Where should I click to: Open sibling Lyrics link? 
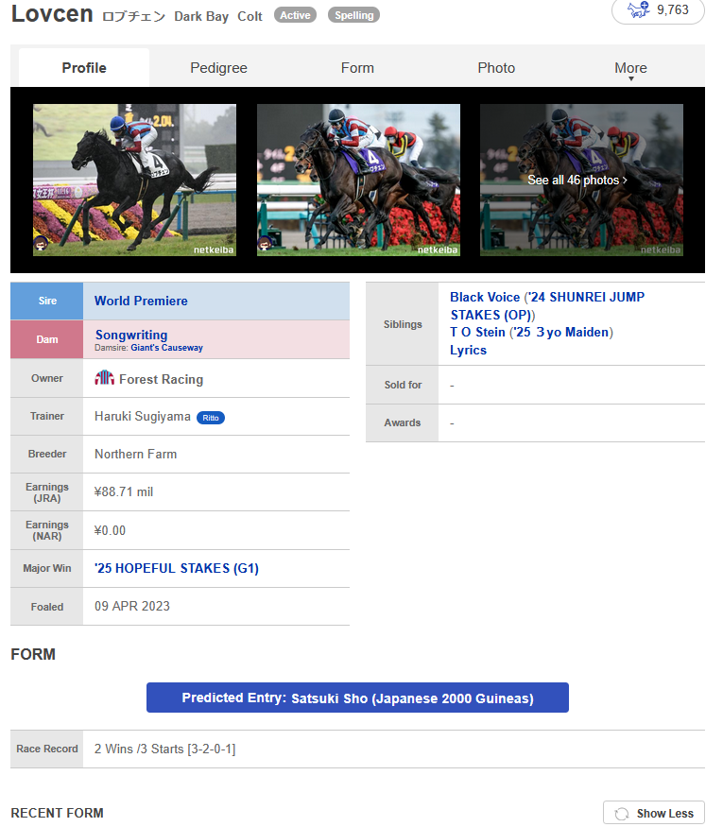[468, 351]
